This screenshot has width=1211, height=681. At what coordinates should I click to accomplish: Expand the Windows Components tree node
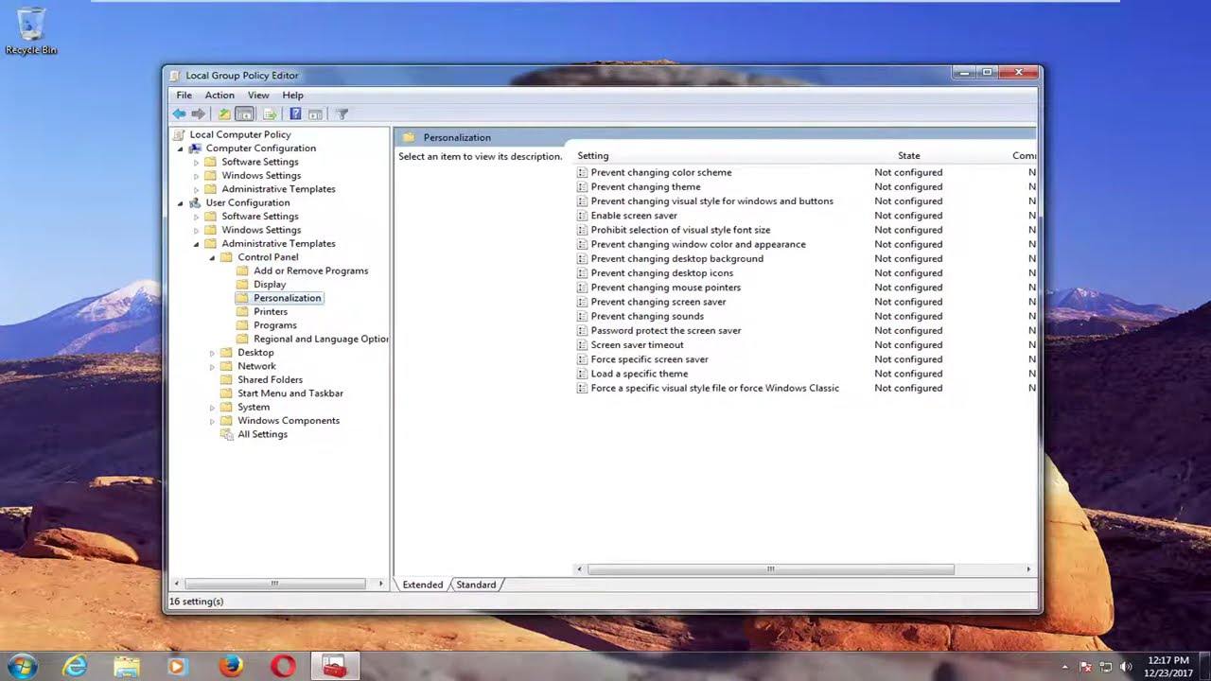coord(212,421)
